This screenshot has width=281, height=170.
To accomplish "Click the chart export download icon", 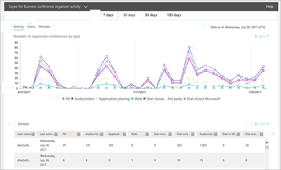I will 256,37.
